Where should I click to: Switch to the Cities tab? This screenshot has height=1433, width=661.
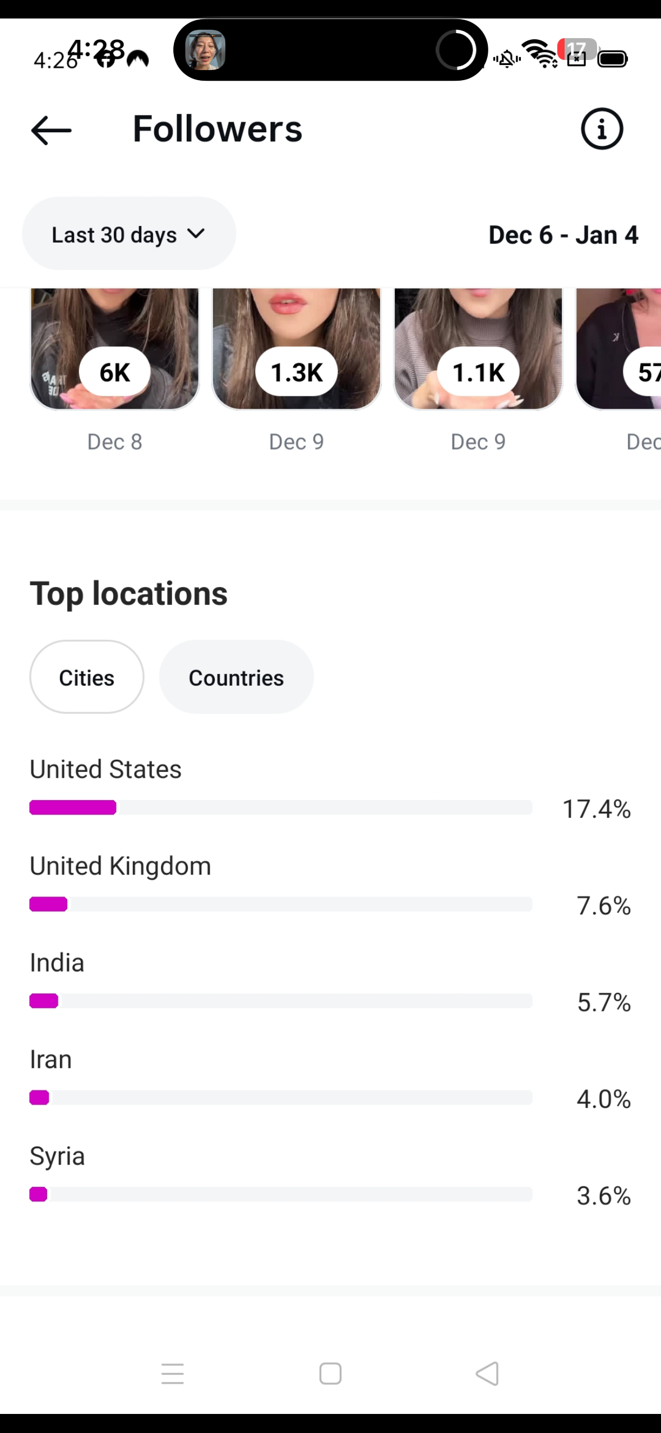(87, 677)
